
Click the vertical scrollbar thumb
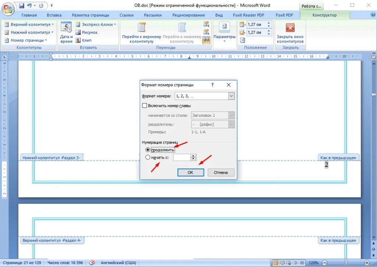(374, 94)
